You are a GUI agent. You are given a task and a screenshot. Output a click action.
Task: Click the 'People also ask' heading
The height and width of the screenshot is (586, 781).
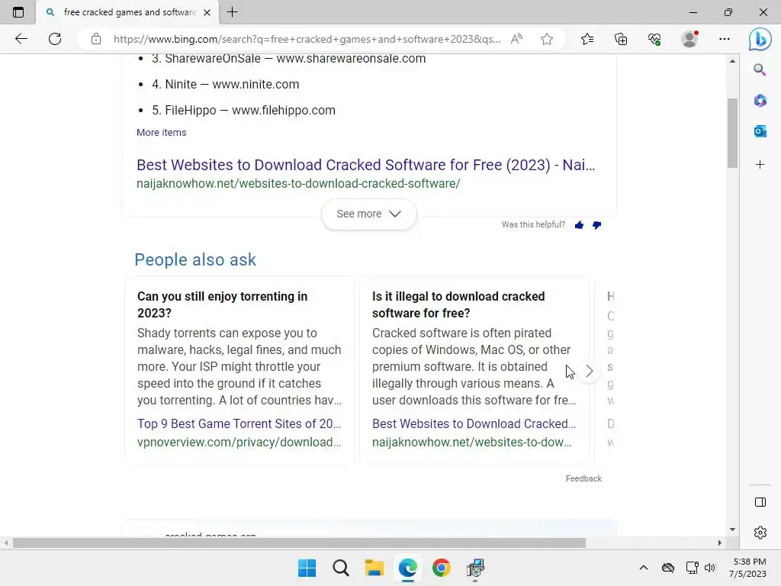coord(195,259)
